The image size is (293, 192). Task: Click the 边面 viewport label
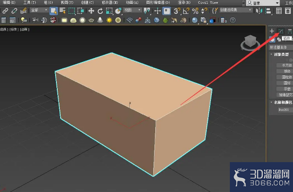[x=25, y=29]
